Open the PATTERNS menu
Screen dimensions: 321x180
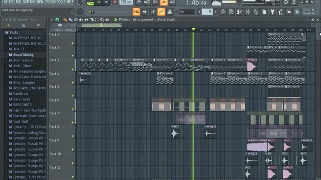click(29, 2)
